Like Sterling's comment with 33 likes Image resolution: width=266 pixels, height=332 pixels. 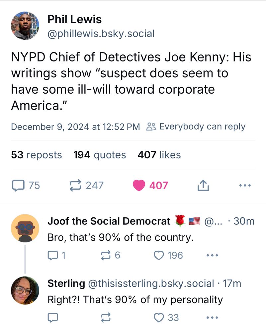(159, 318)
